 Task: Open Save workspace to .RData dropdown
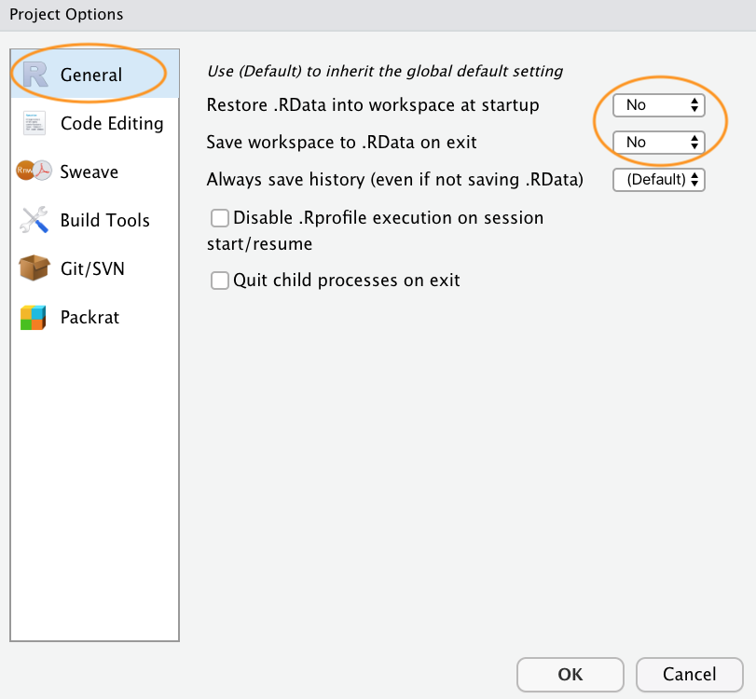tap(658, 143)
